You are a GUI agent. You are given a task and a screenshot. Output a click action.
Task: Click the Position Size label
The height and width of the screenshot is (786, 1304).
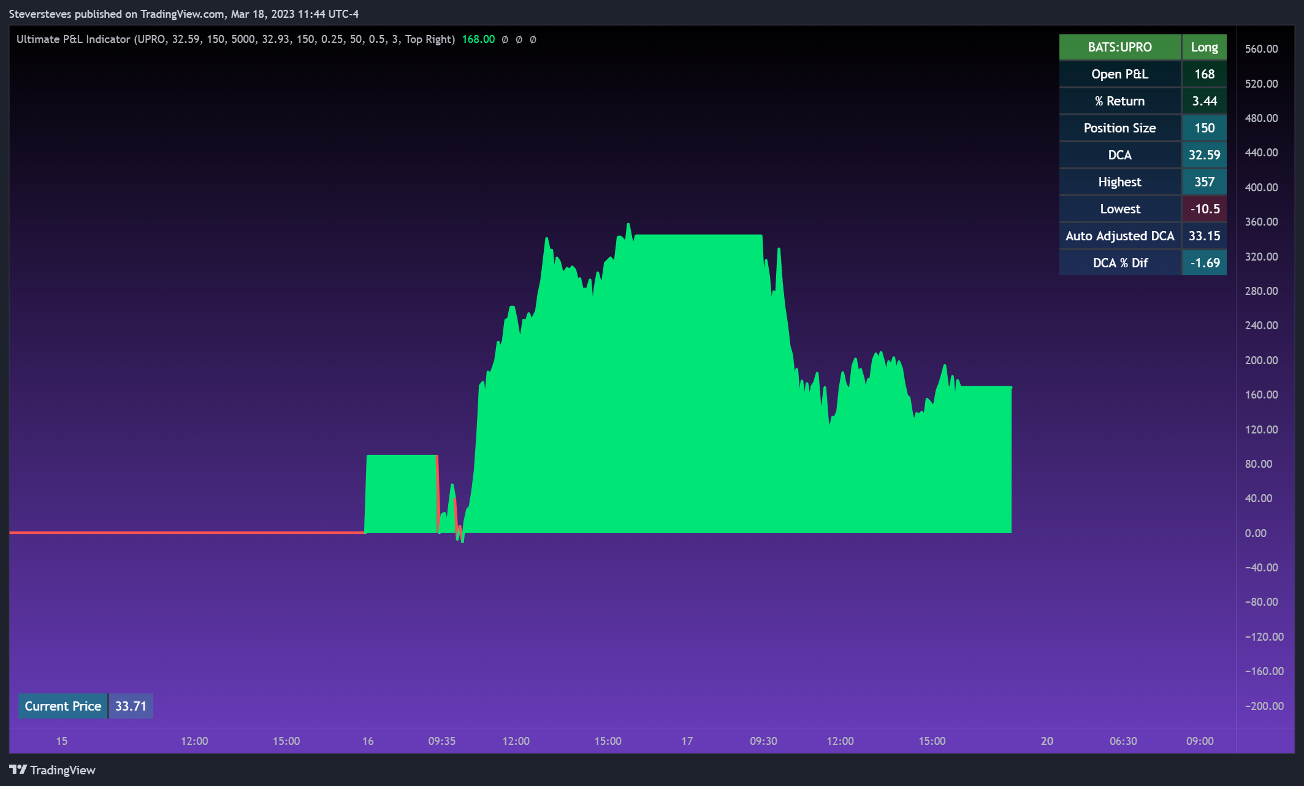click(1119, 128)
